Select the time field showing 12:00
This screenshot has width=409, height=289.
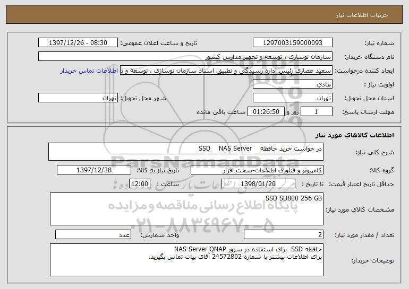click(x=140, y=184)
